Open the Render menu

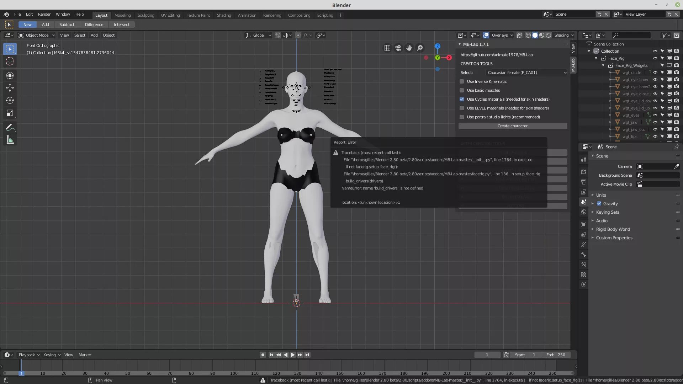tap(44, 14)
